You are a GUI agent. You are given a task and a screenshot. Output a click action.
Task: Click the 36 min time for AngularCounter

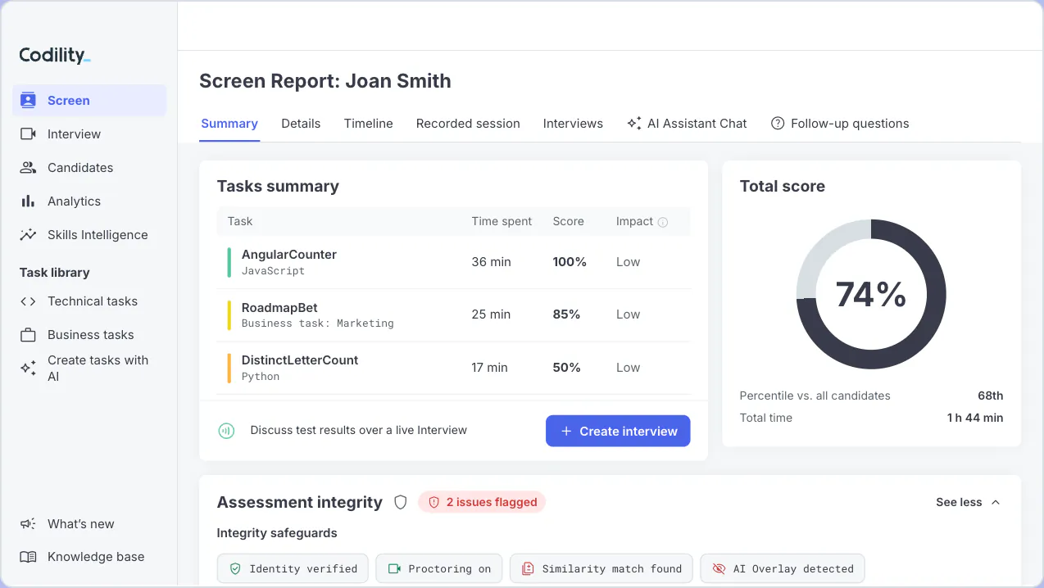click(491, 262)
